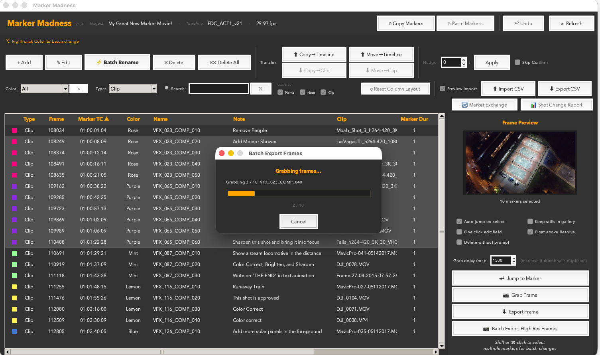The width and height of the screenshot is (600, 355).
Task: Reset the column layout
Action: tap(395, 89)
